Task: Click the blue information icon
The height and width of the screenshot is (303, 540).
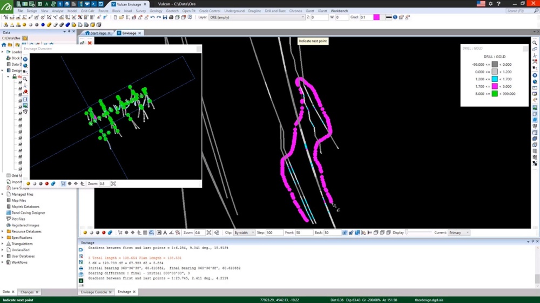Action: tap(395, 17)
